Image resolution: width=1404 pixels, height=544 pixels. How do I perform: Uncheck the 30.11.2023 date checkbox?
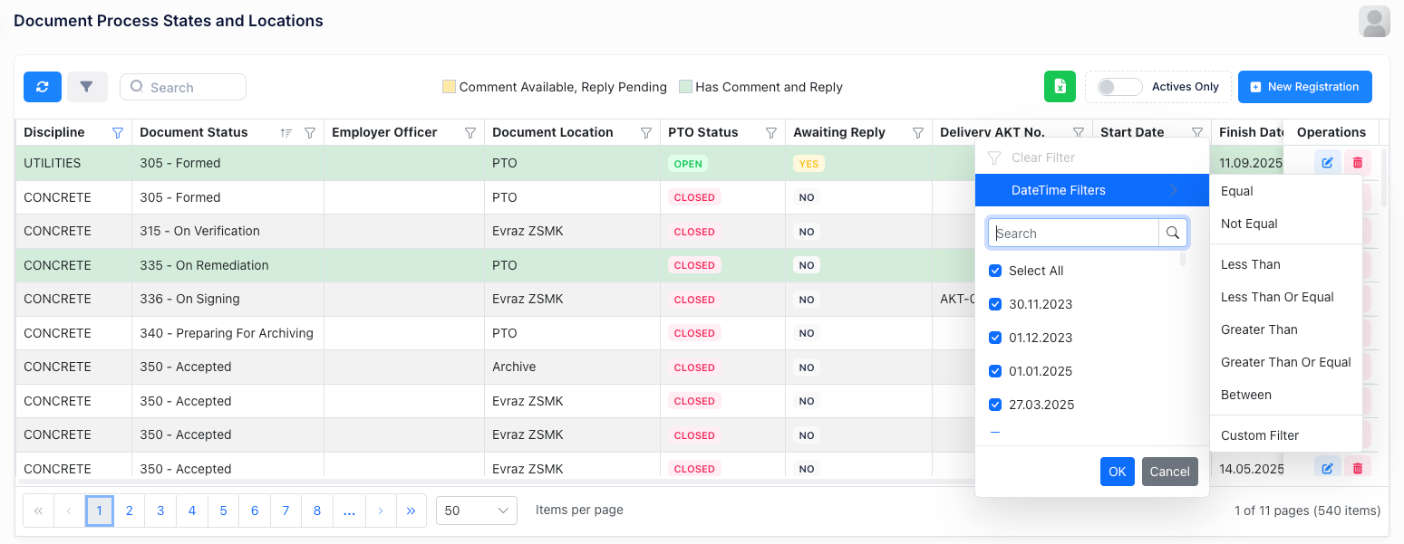tap(995, 304)
